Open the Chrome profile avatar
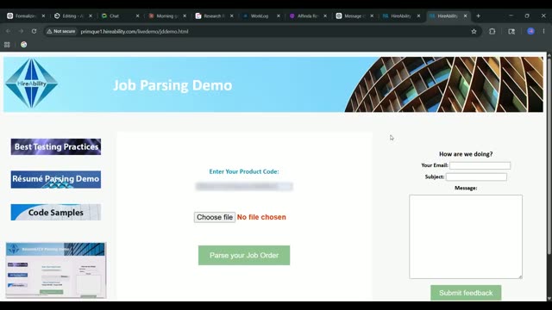552x310 pixels. 531,31
